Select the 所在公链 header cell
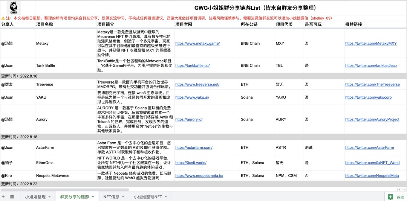The image size is (407, 201). [257, 24]
